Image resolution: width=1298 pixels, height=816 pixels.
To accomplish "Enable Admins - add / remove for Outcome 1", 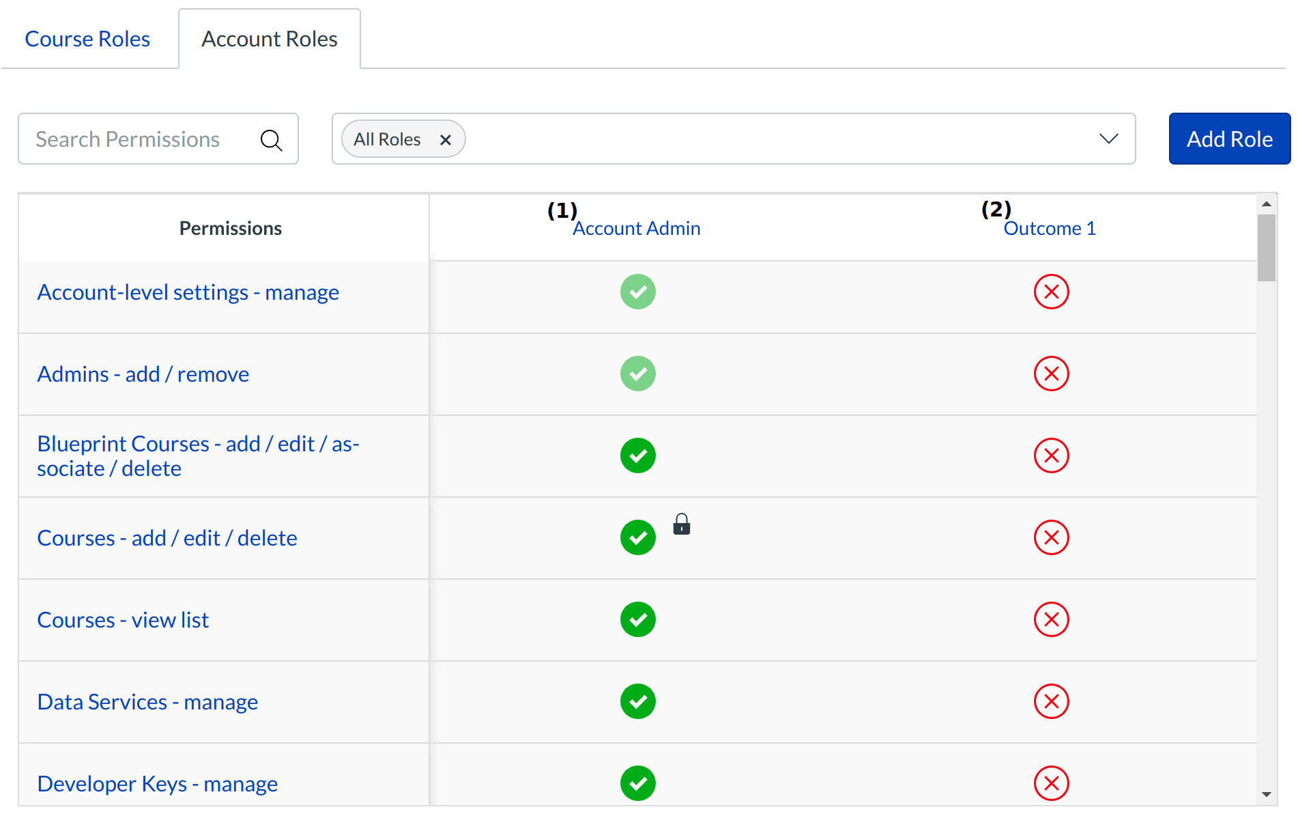I will 1051,374.
